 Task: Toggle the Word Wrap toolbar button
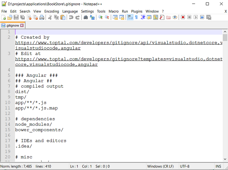130,17
